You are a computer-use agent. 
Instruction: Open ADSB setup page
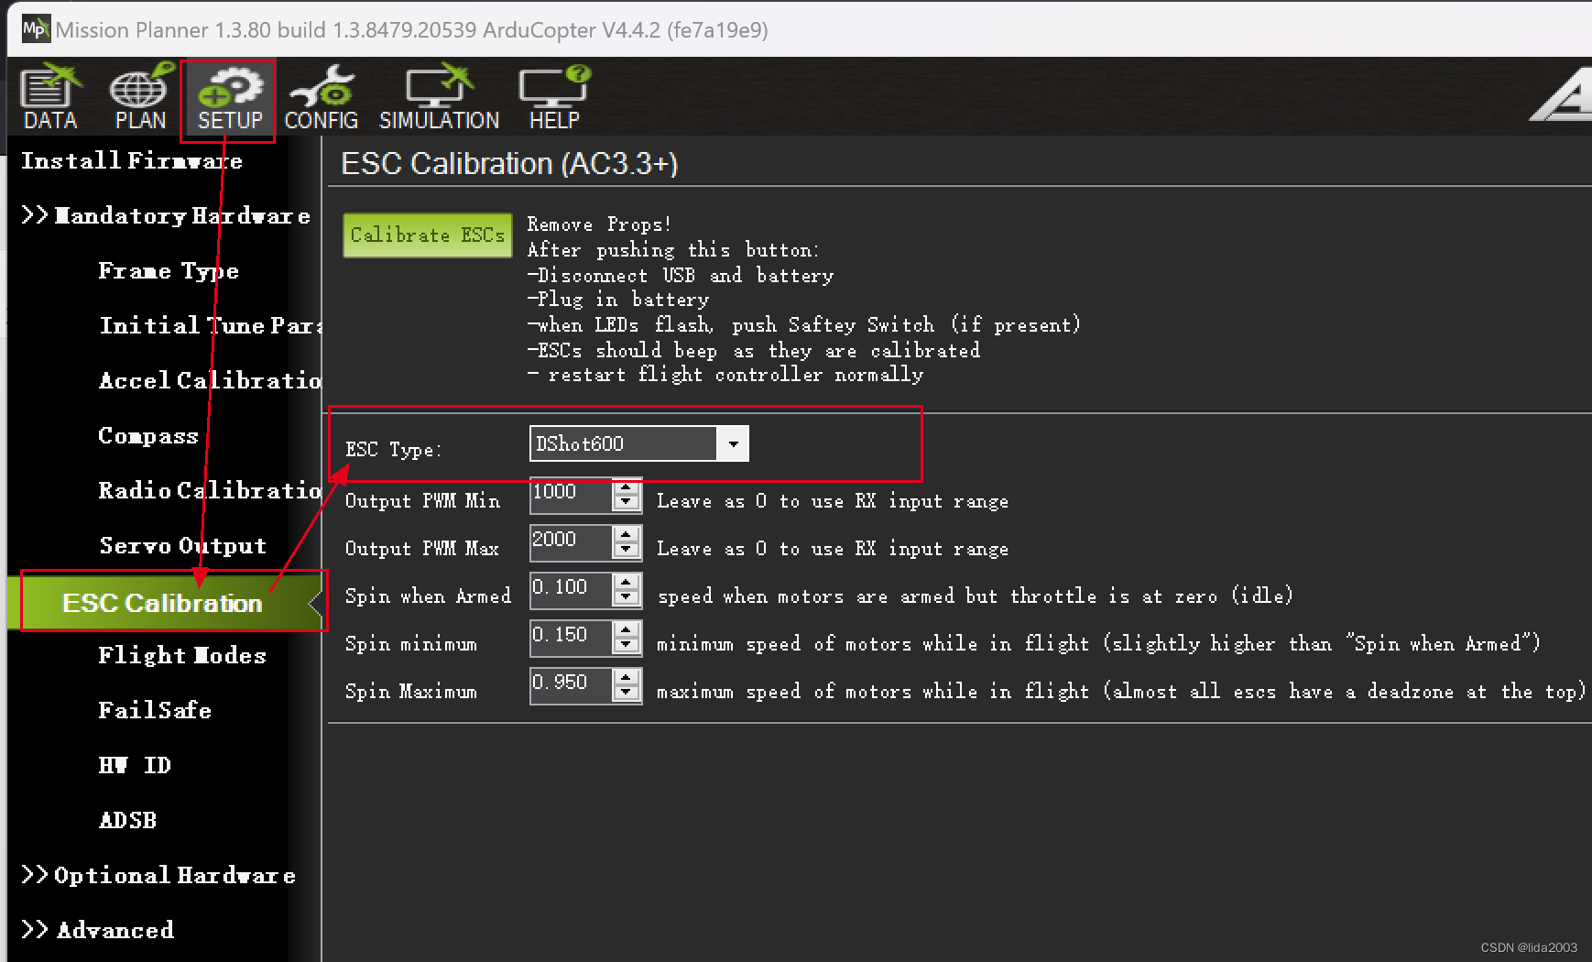[x=127, y=821]
